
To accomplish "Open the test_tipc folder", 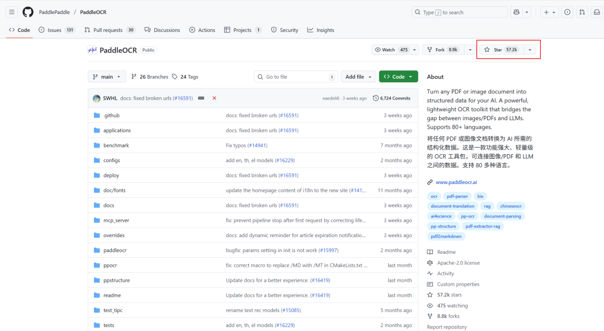I will [113, 310].
